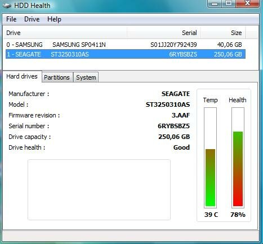Screen dimensions: 263x244
Task: Open the Help menu
Action: tap(54, 19)
